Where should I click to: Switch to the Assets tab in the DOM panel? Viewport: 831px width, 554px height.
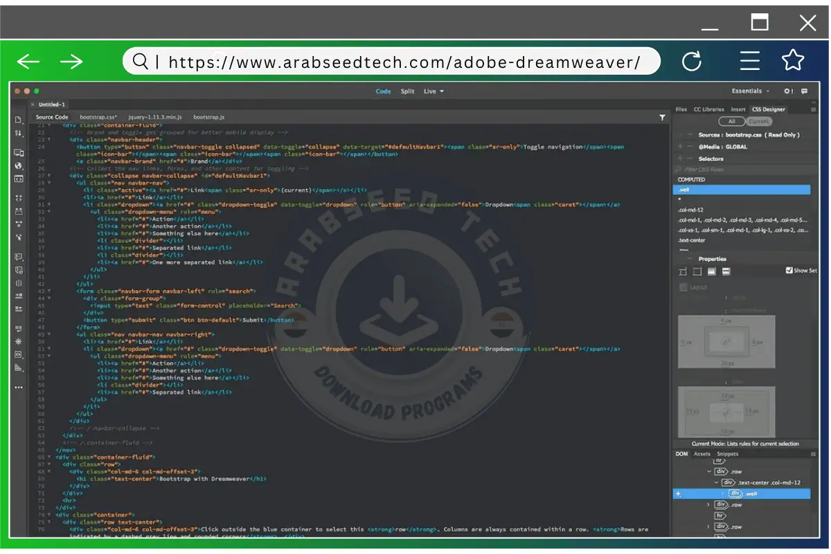point(702,454)
